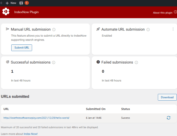Click the Submitted On column header
This screenshot has width=177, height=136.
pos(96,109)
